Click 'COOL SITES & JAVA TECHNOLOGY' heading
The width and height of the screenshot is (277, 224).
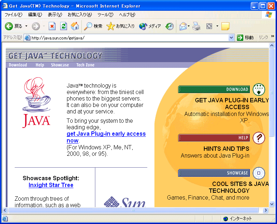(239, 187)
